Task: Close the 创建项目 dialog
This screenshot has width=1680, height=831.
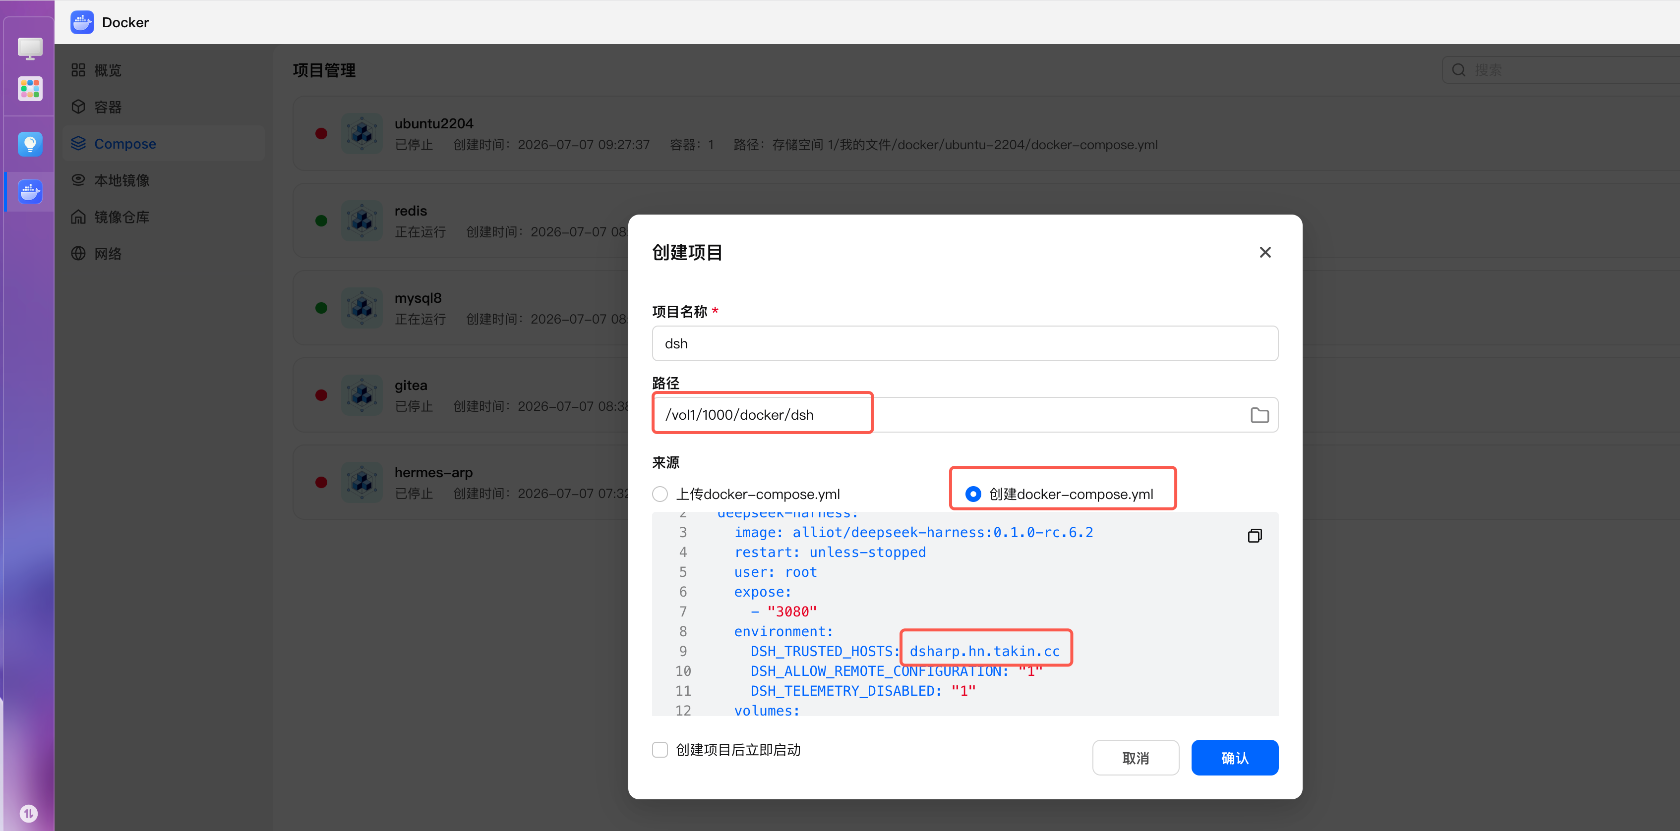Action: click(x=1264, y=252)
